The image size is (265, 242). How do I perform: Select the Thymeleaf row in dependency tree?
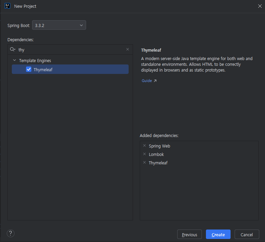pyautogui.click(x=70, y=69)
